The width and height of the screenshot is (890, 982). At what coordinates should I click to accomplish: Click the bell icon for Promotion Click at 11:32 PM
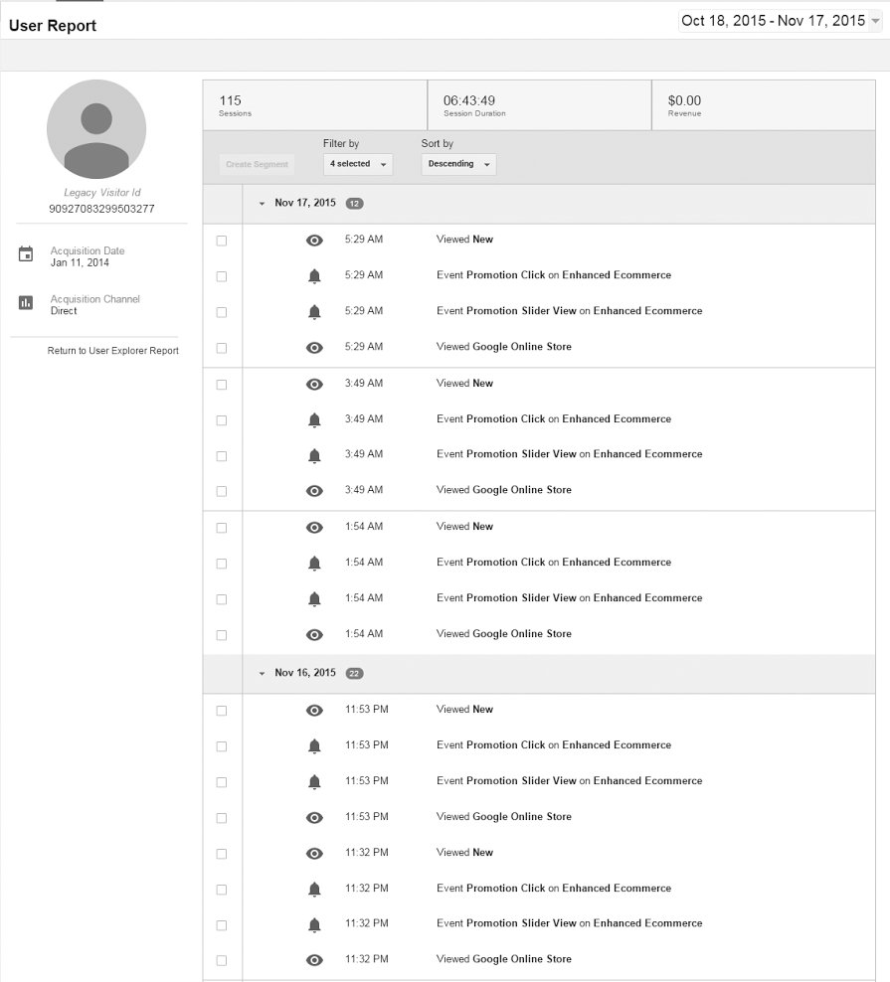(x=314, y=888)
